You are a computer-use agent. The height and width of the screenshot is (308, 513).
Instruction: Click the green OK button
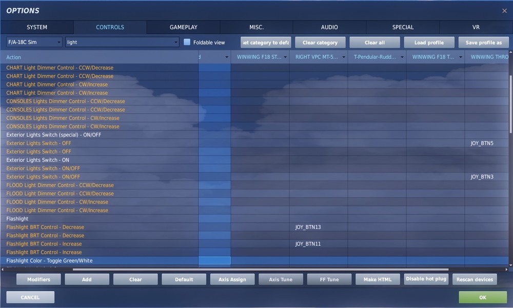coord(483,298)
